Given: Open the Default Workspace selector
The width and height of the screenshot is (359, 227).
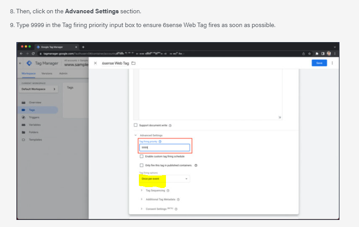Looking at the screenshot, I should click(x=38, y=89).
